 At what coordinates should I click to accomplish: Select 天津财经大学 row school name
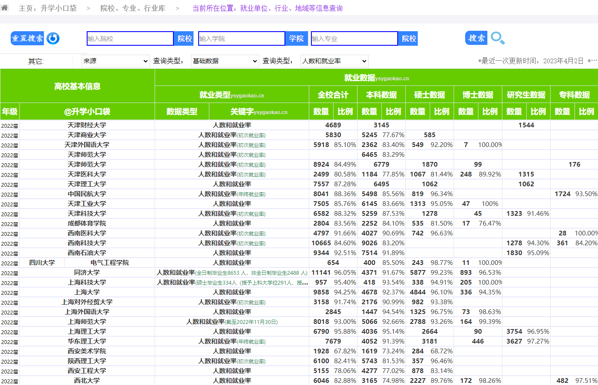tap(87, 125)
